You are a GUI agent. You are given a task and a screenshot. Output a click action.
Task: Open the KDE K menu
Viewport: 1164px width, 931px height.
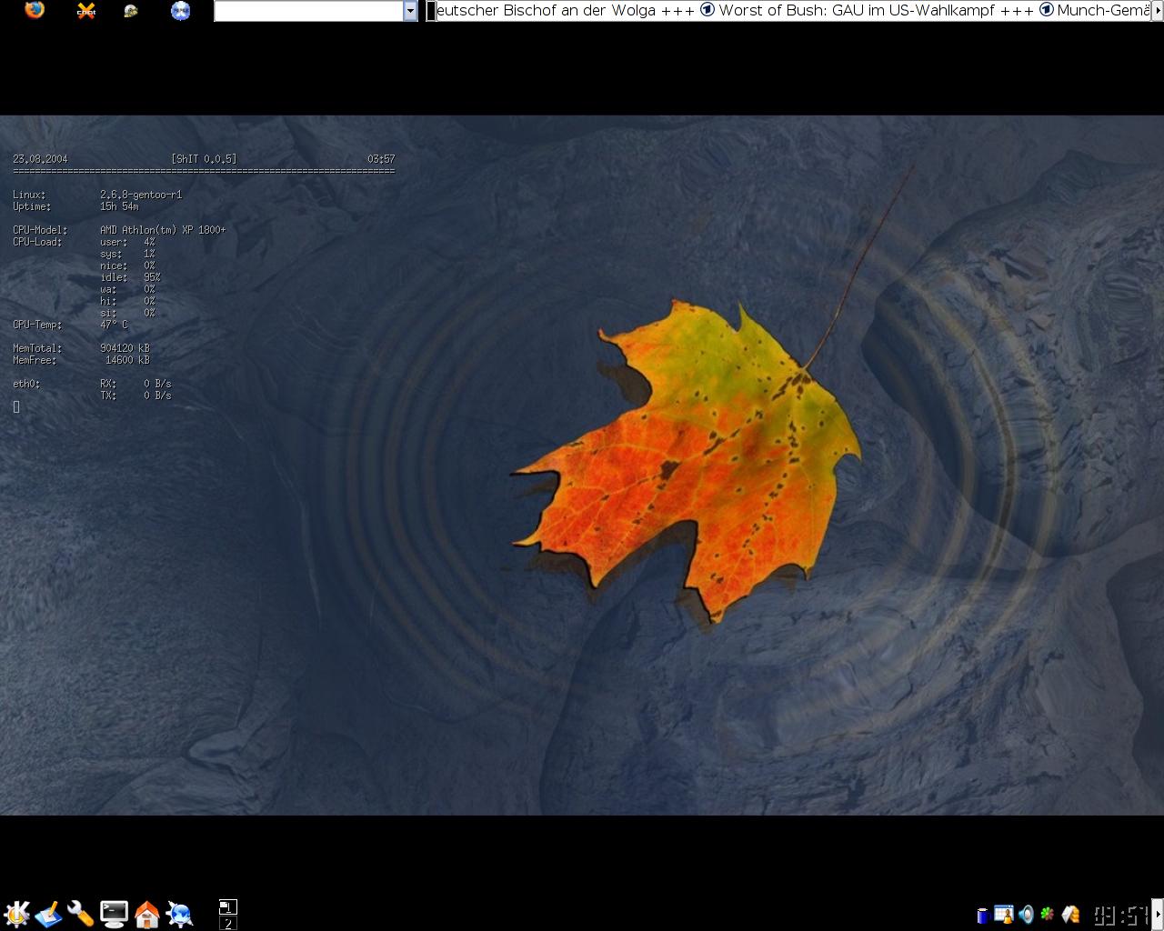coord(16,913)
